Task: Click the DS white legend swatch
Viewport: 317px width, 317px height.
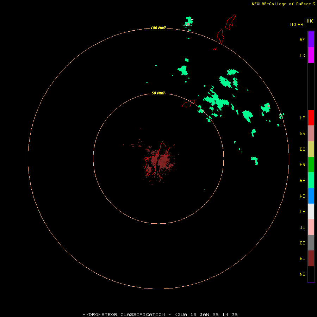Action: coord(311,211)
